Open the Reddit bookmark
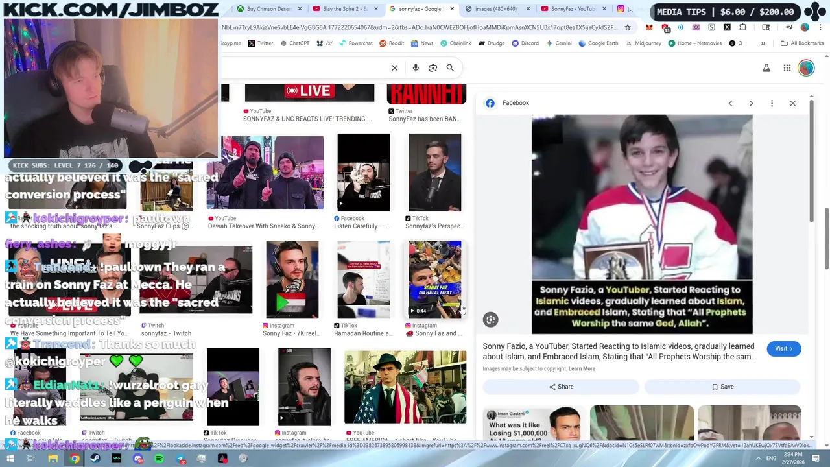The height and width of the screenshot is (467, 830). tap(392, 43)
